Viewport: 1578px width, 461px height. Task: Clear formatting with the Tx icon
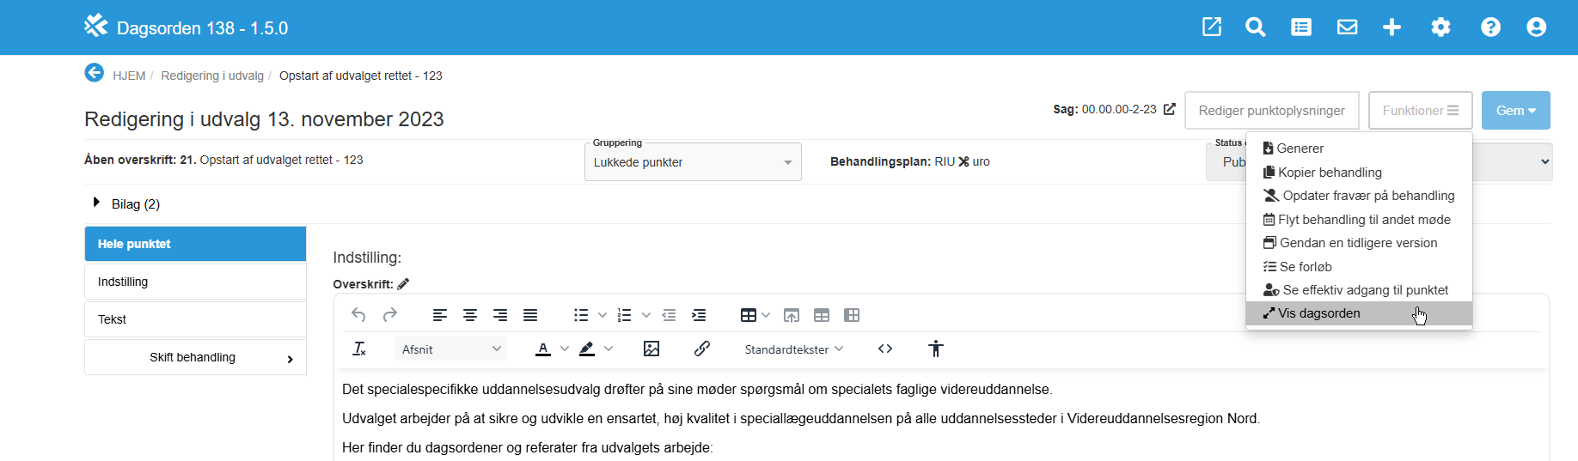point(359,349)
